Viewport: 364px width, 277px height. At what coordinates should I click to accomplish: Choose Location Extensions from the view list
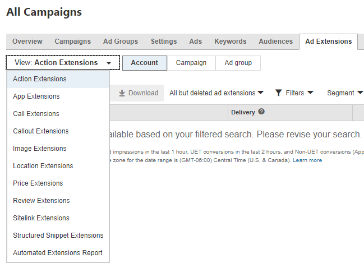[x=58, y=166]
